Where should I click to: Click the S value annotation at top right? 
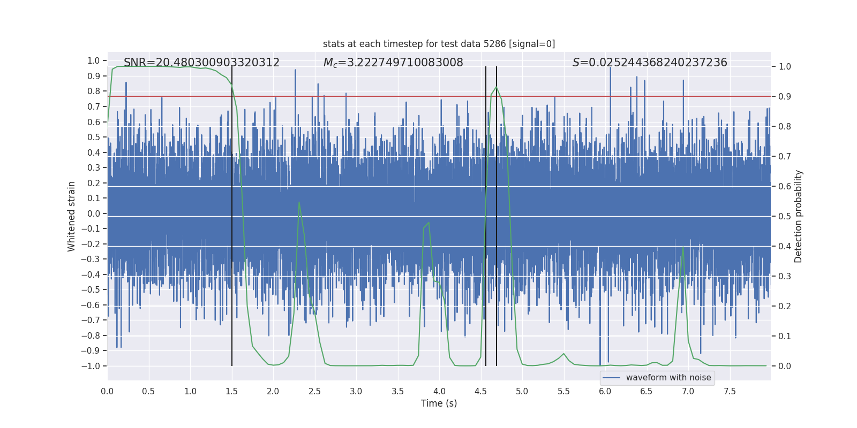(650, 63)
